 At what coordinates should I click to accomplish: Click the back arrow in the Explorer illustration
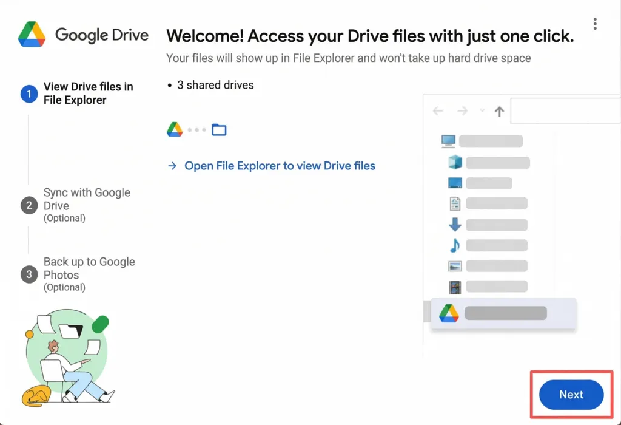point(438,111)
